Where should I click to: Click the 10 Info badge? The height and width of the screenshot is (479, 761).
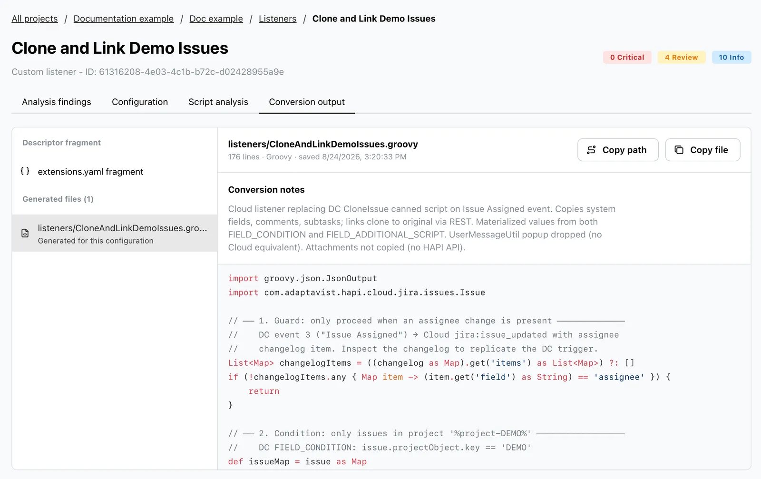click(732, 57)
